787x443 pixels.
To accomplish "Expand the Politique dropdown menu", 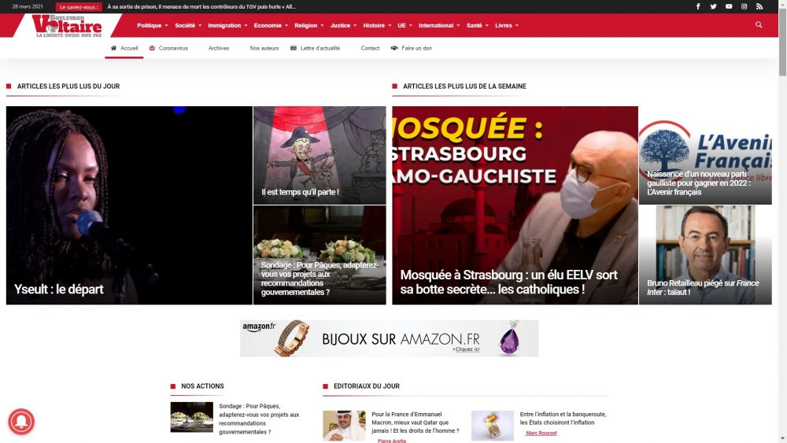I will (152, 26).
